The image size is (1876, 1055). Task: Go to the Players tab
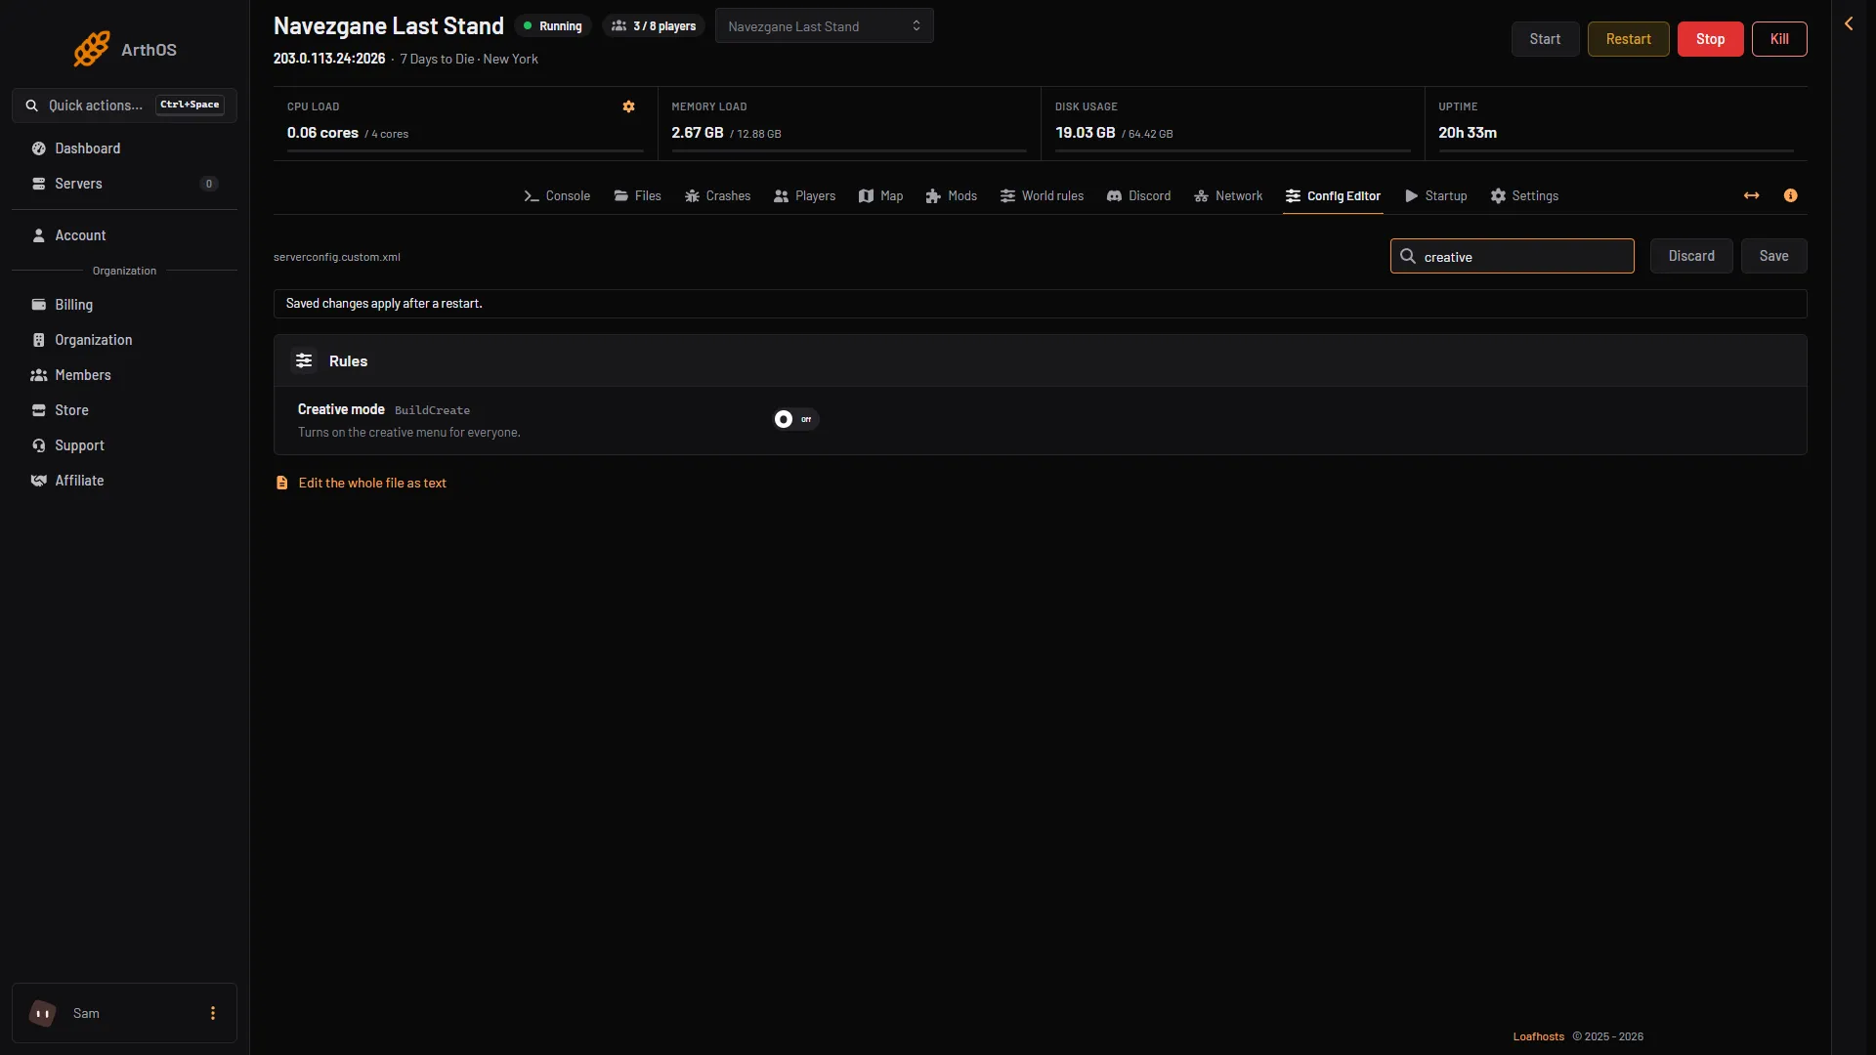tap(804, 195)
